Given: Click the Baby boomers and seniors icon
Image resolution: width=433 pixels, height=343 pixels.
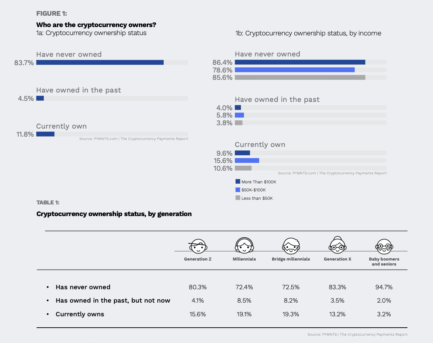Looking at the screenshot, I should (x=384, y=246).
